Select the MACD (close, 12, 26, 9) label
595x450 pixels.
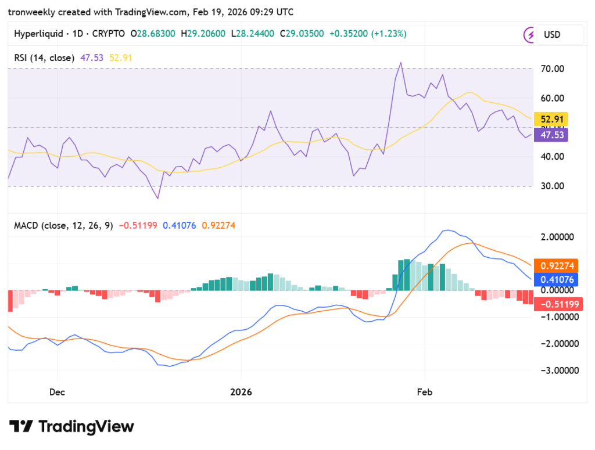click(63, 226)
